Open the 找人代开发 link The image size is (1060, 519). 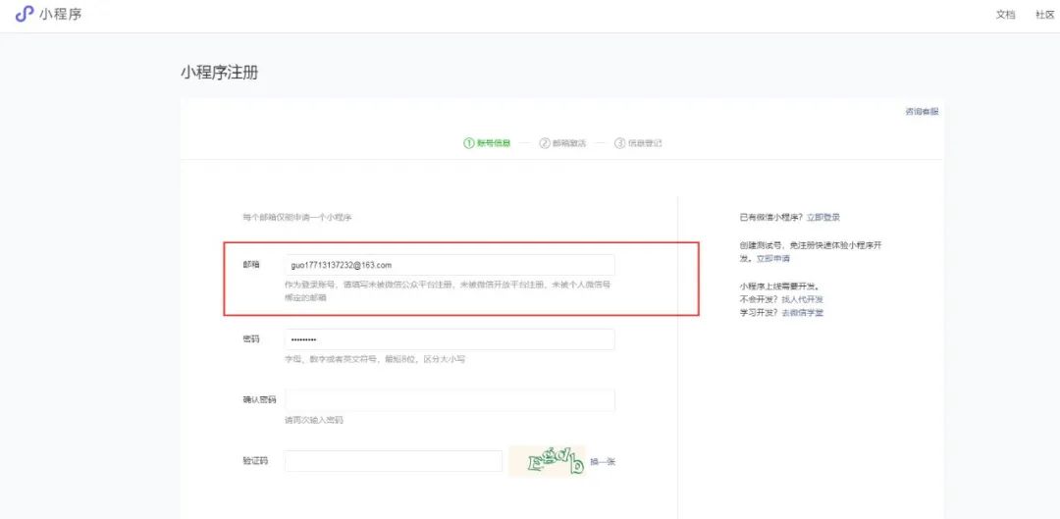pos(803,299)
